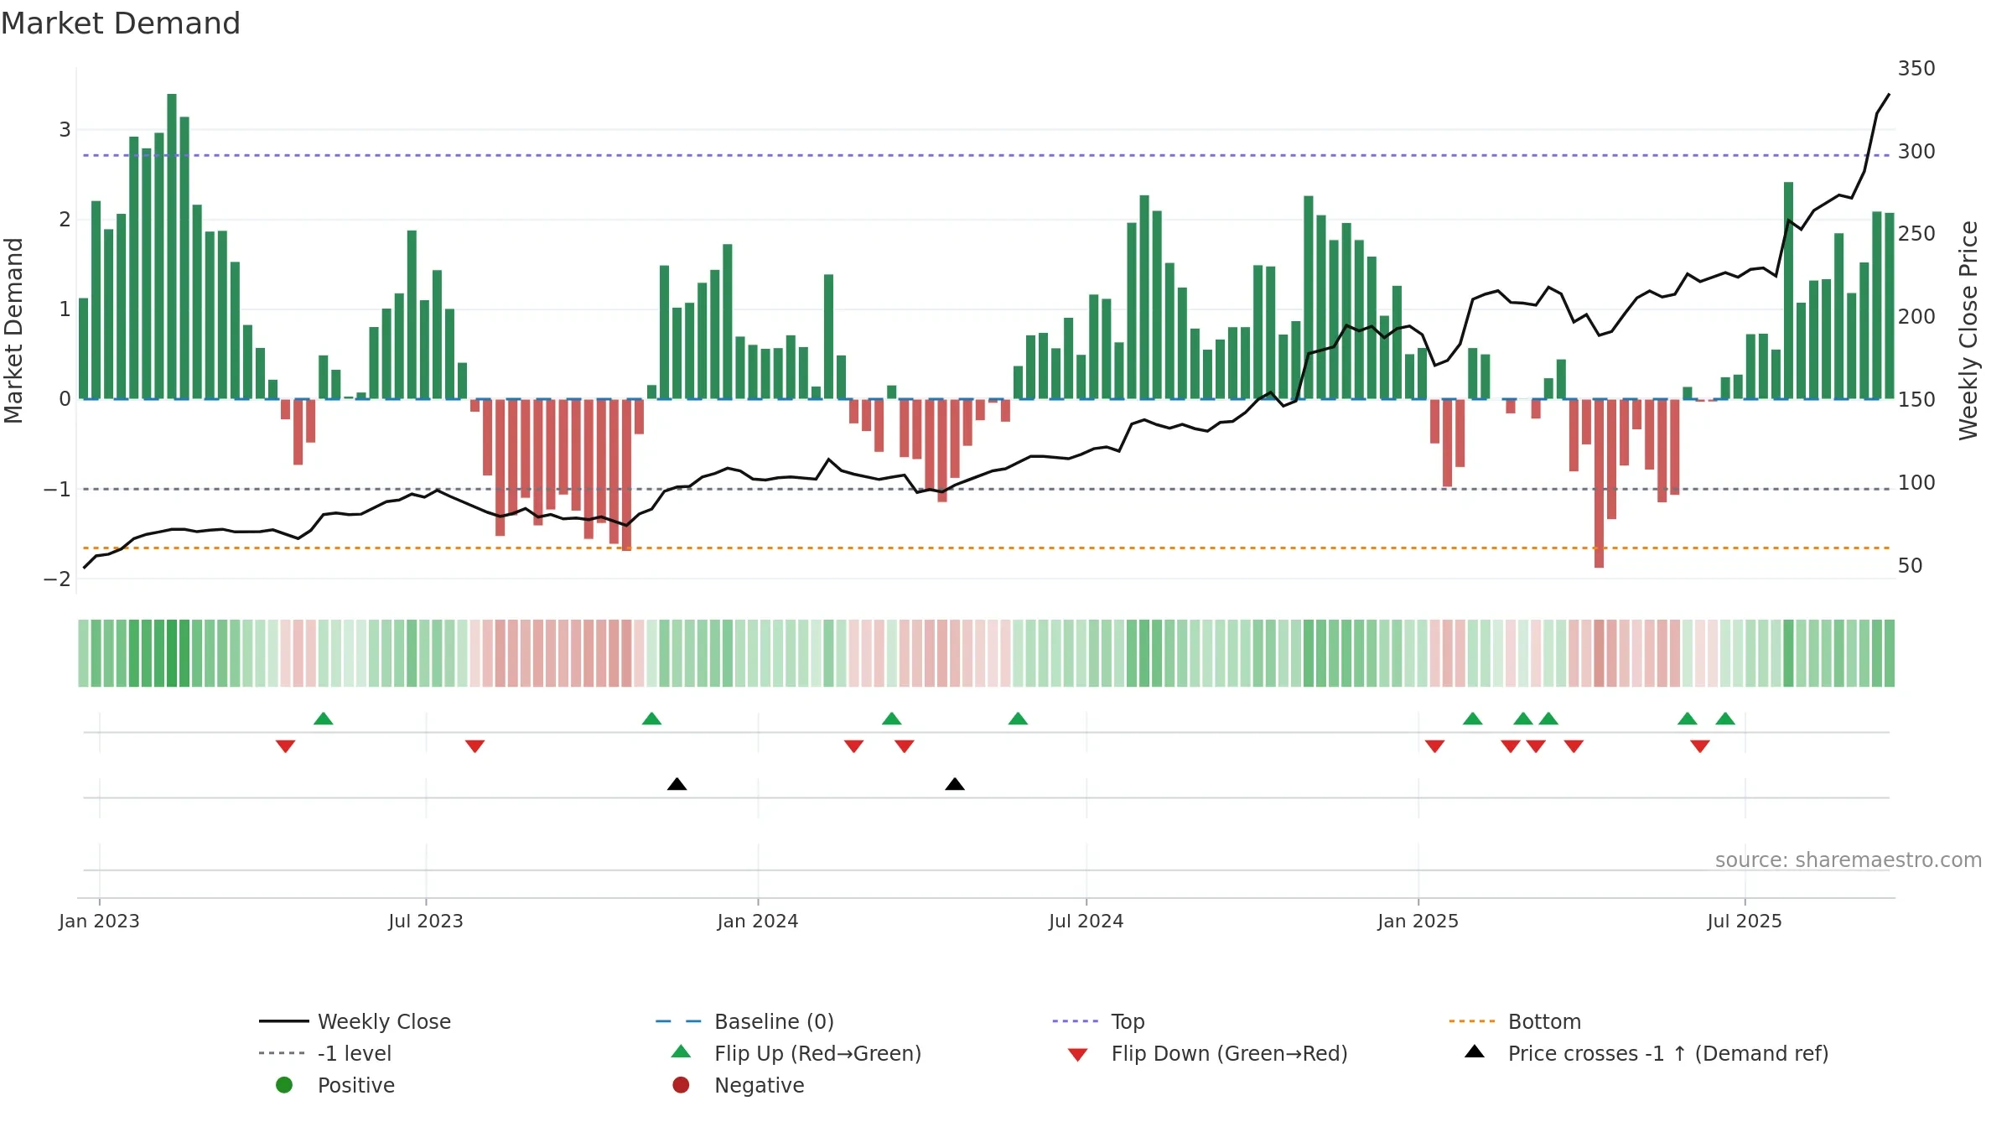Click the deepest red demand bar in 2025
2012x1132 pixels.
click(1599, 483)
